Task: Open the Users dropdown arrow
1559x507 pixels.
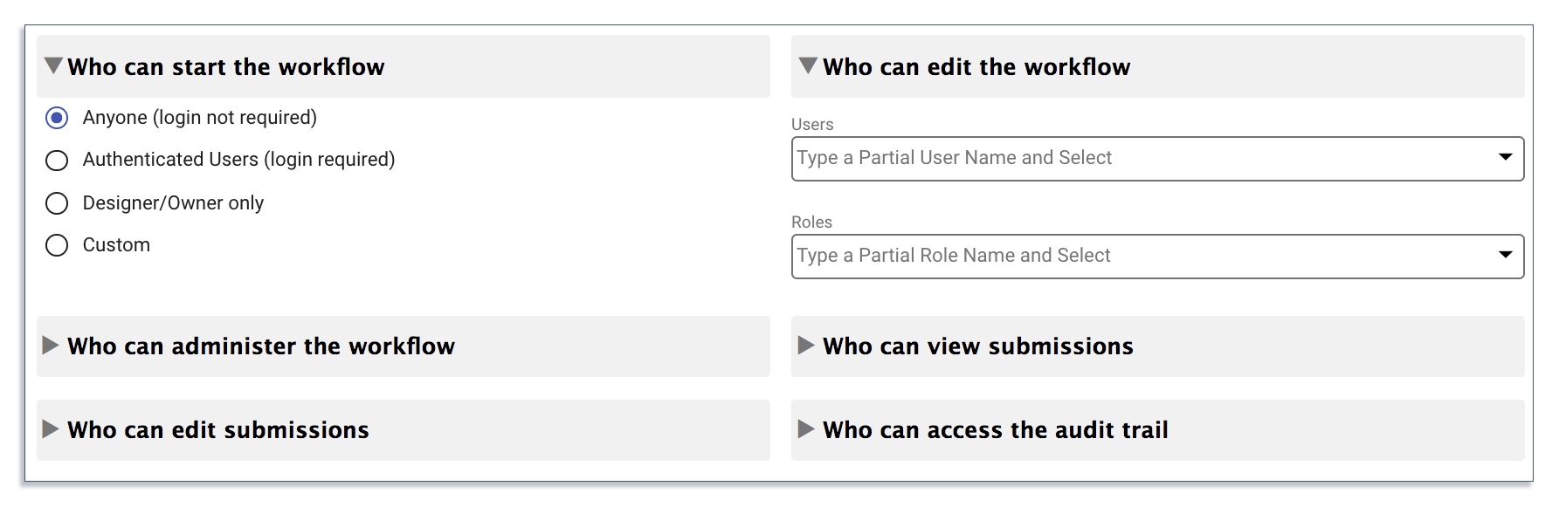Action: point(1506,157)
